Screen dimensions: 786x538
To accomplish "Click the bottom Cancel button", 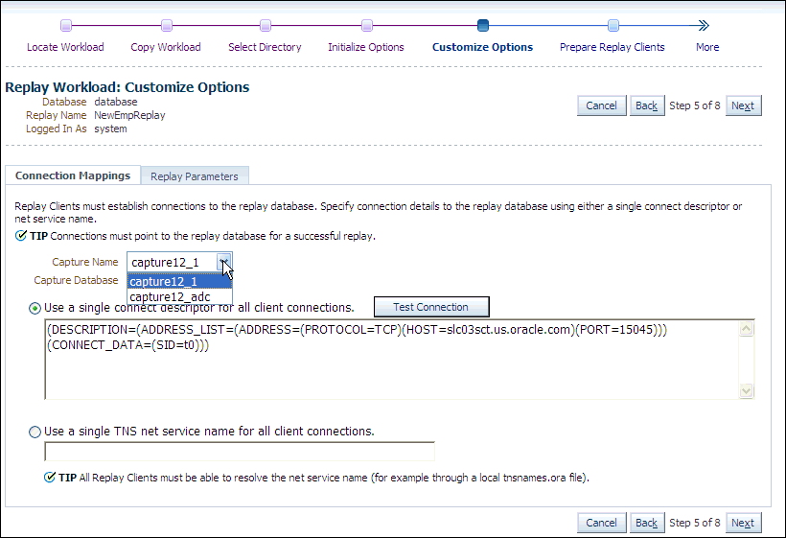I will pyautogui.click(x=602, y=523).
